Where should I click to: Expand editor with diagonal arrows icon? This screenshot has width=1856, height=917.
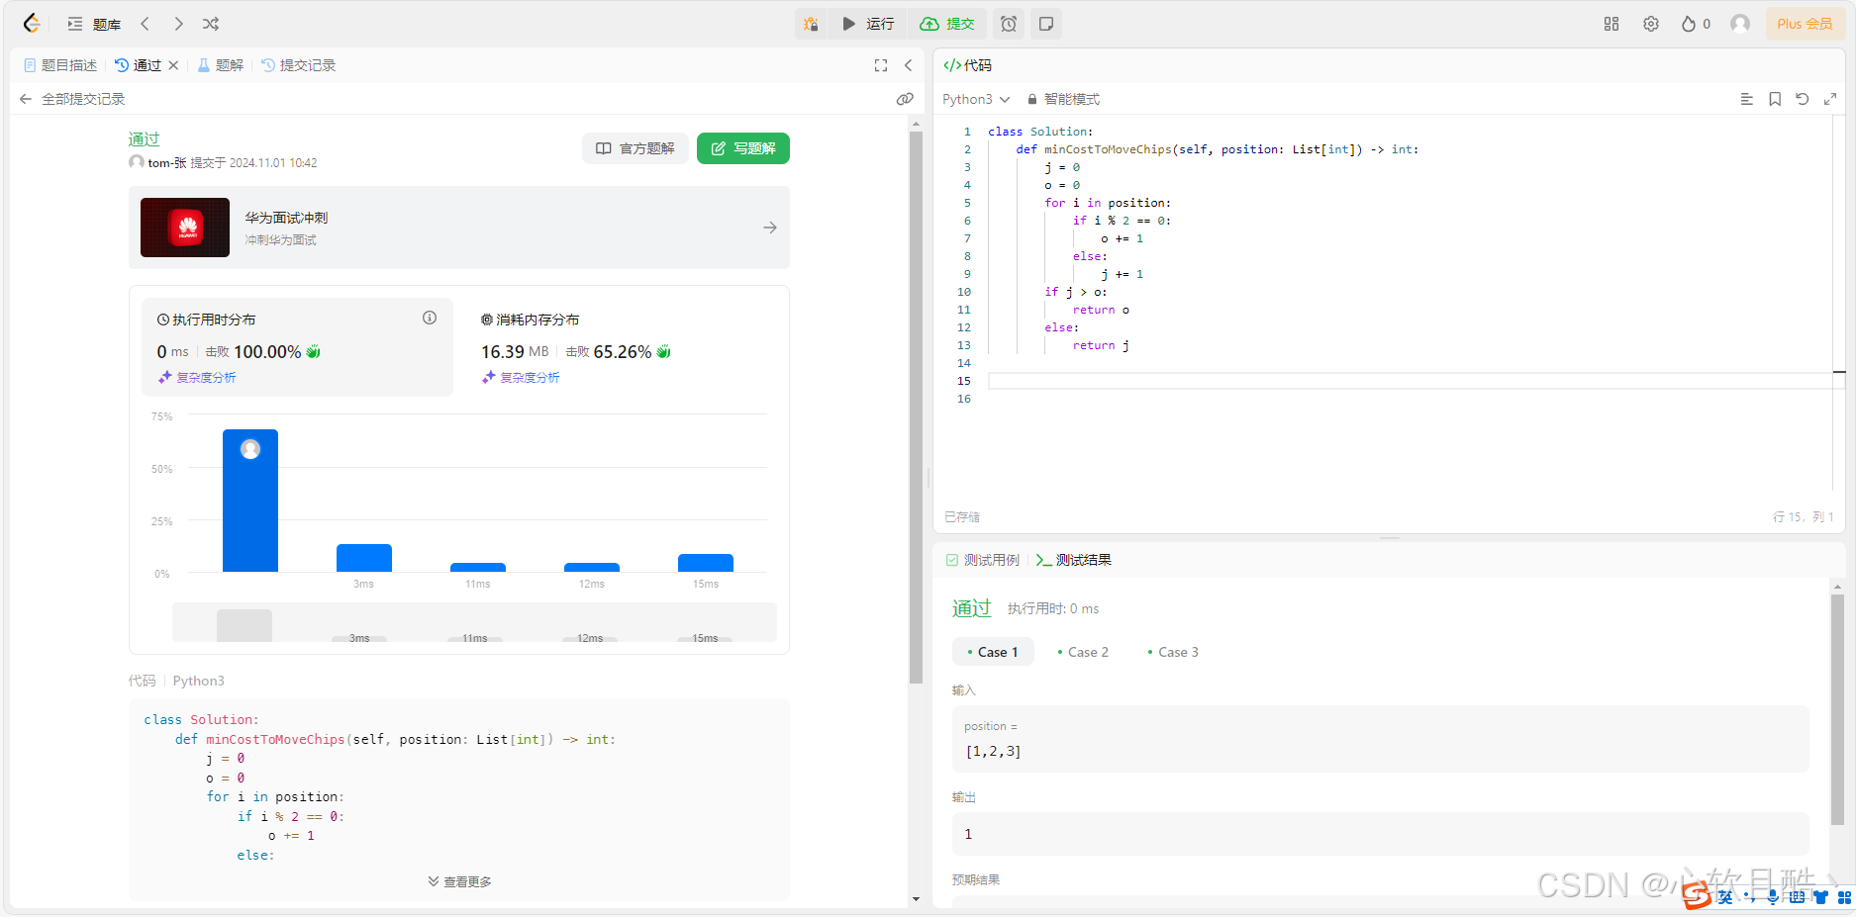(x=1829, y=99)
